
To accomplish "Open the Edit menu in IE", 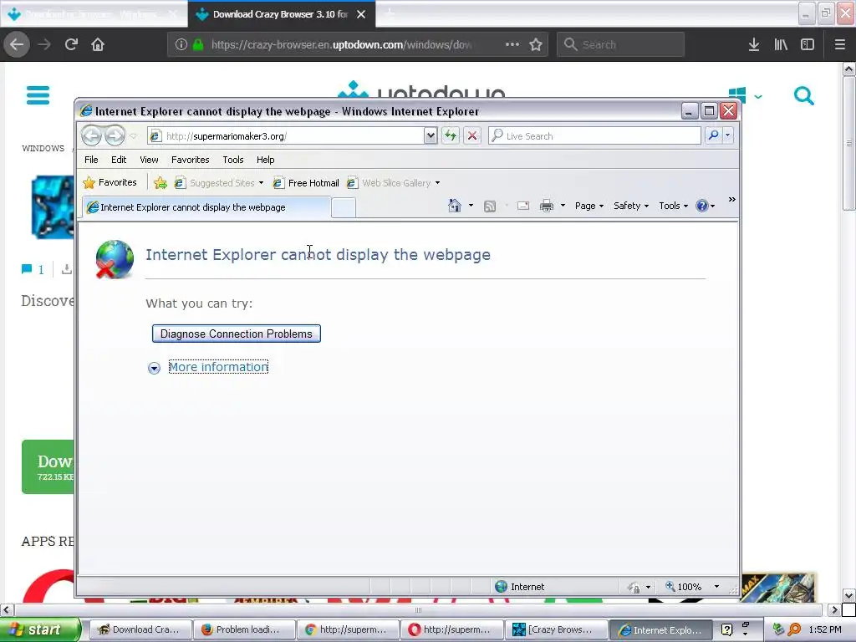I will point(119,160).
